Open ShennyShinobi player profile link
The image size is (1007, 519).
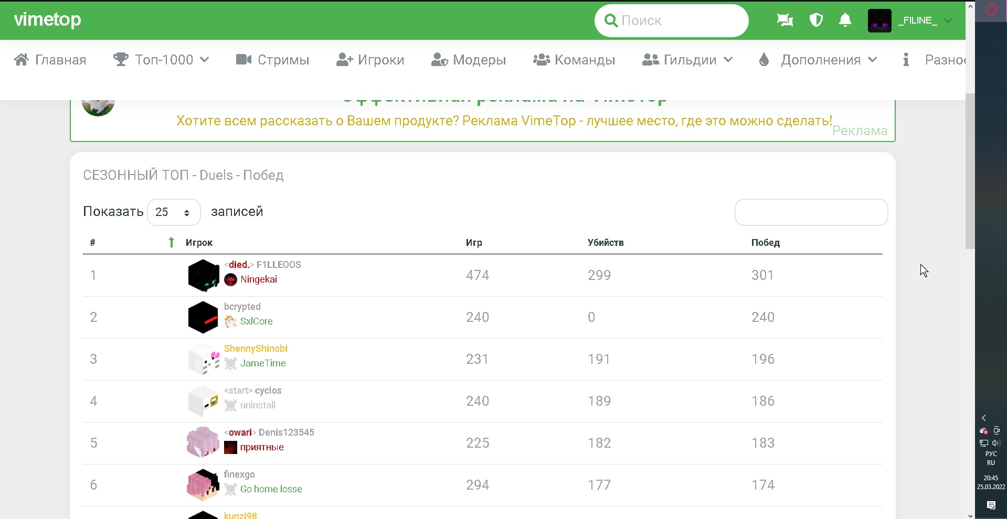[256, 349]
